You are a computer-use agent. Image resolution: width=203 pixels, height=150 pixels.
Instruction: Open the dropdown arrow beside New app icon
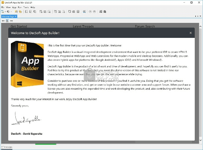point(5,12)
